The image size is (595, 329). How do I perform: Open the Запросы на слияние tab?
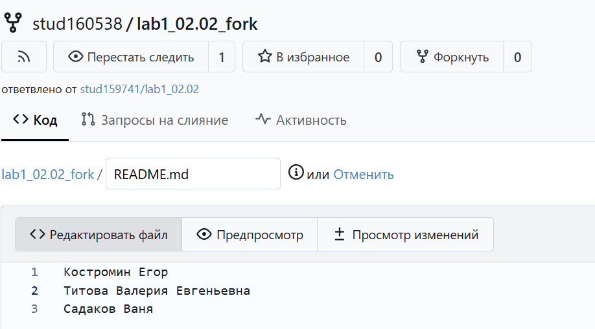[154, 120]
